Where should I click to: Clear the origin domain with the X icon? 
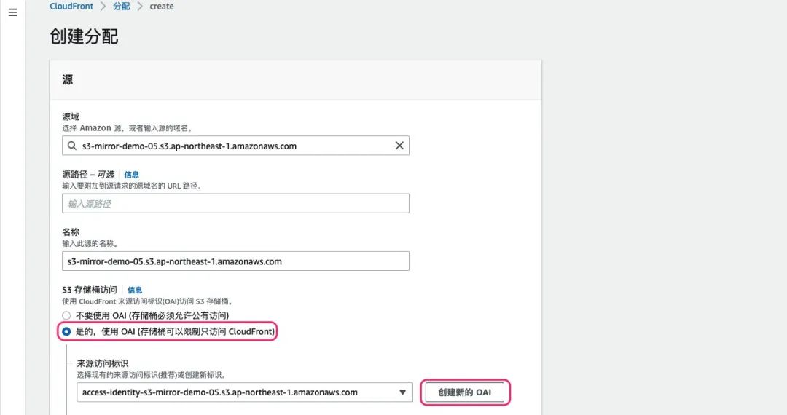399,146
